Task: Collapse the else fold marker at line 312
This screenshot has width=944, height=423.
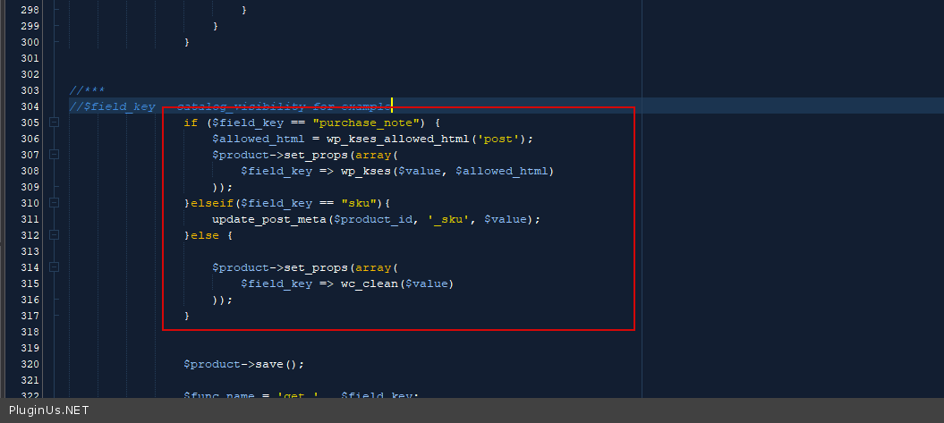Action: tap(54, 235)
